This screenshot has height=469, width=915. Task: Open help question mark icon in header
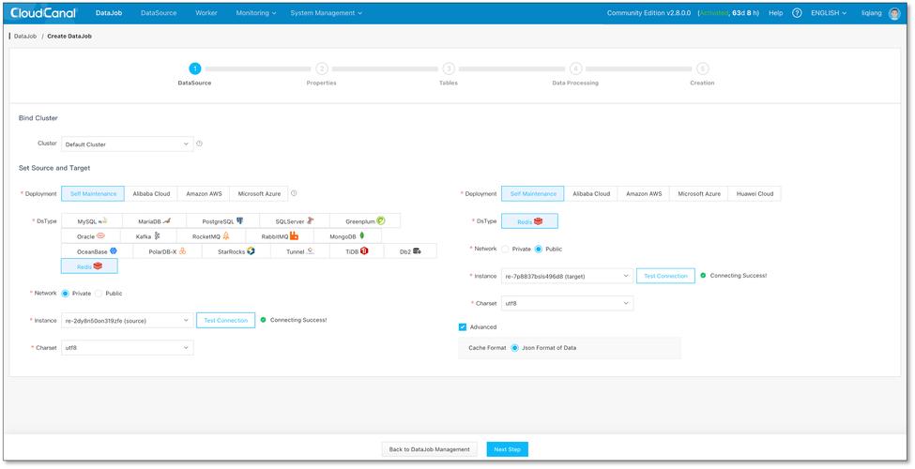pyautogui.click(x=797, y=13)
